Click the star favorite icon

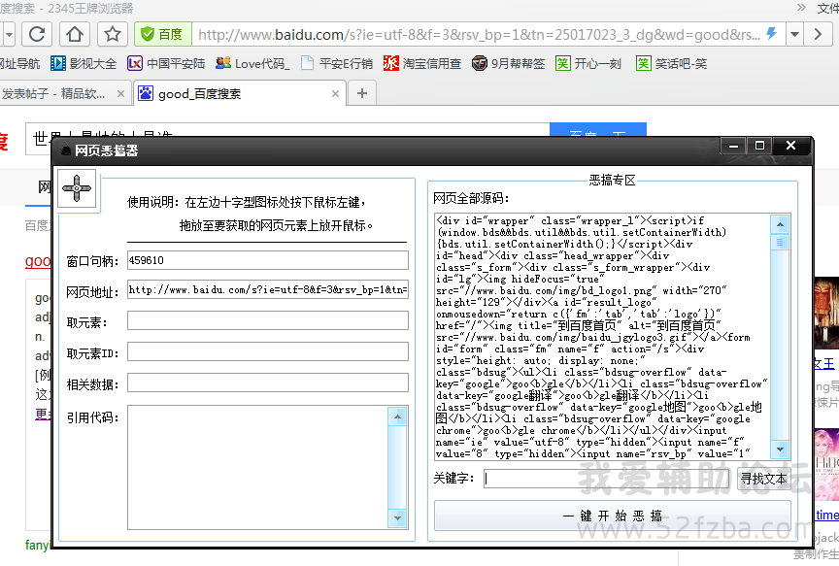[x=113, y=34]
